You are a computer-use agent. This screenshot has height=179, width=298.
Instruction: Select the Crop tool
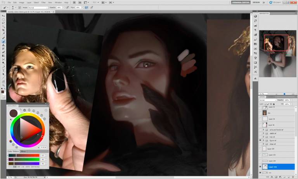coord(3,30)
